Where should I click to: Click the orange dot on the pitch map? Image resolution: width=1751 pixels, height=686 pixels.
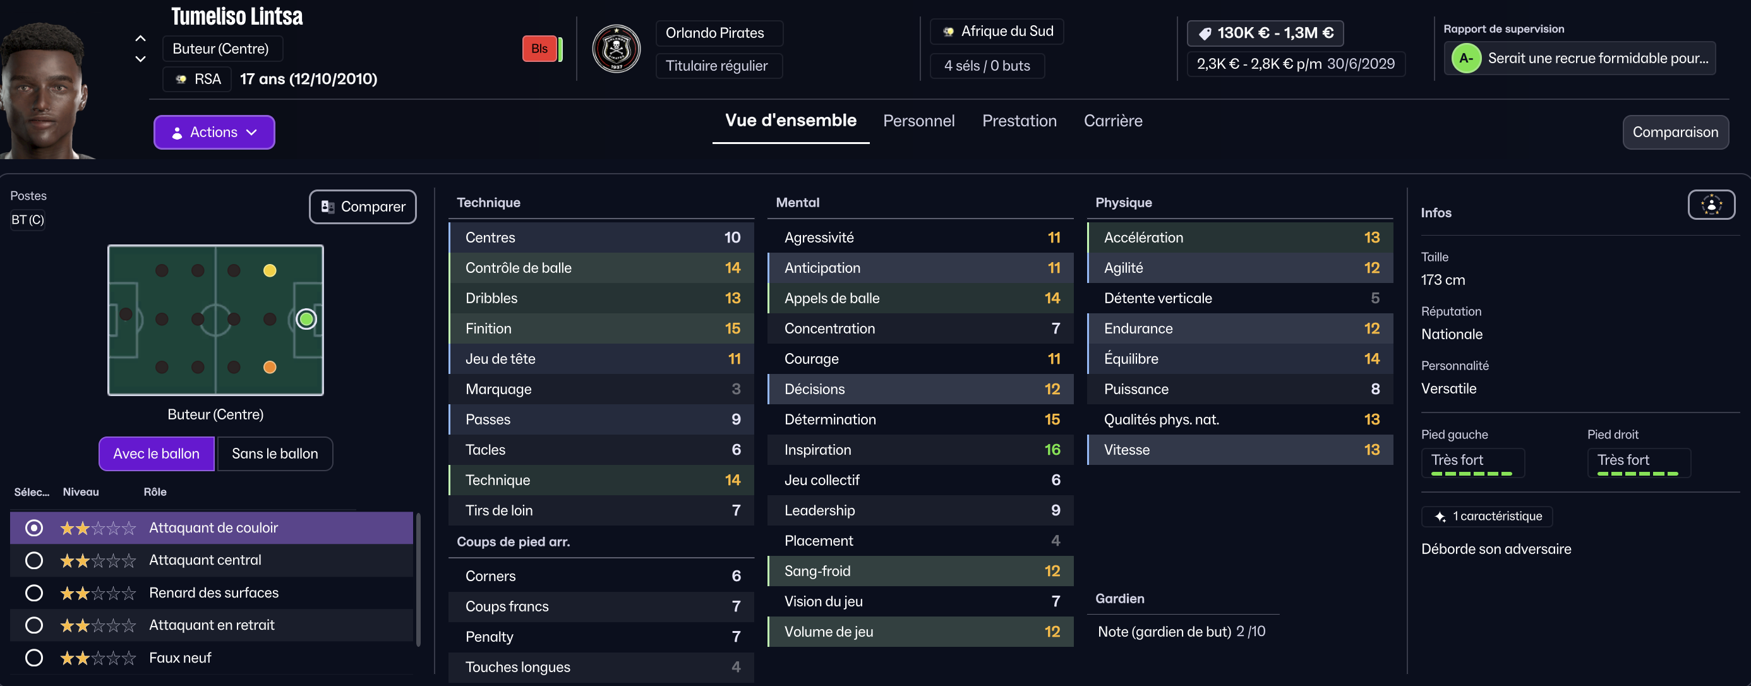[x=270, y=367]
